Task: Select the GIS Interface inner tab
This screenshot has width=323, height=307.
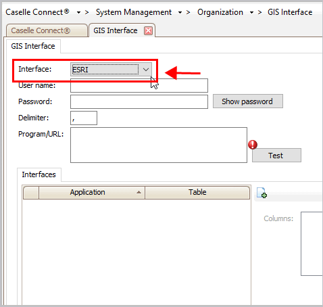Action: click(x=33, y=46)
